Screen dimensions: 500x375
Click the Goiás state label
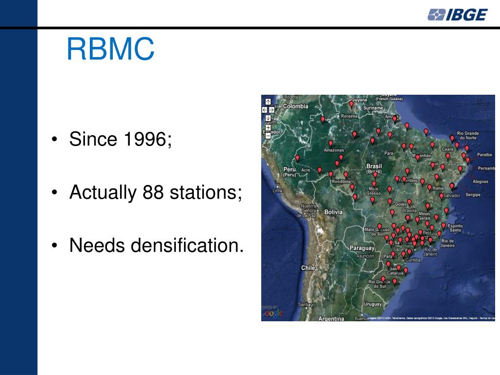[400, 204]
